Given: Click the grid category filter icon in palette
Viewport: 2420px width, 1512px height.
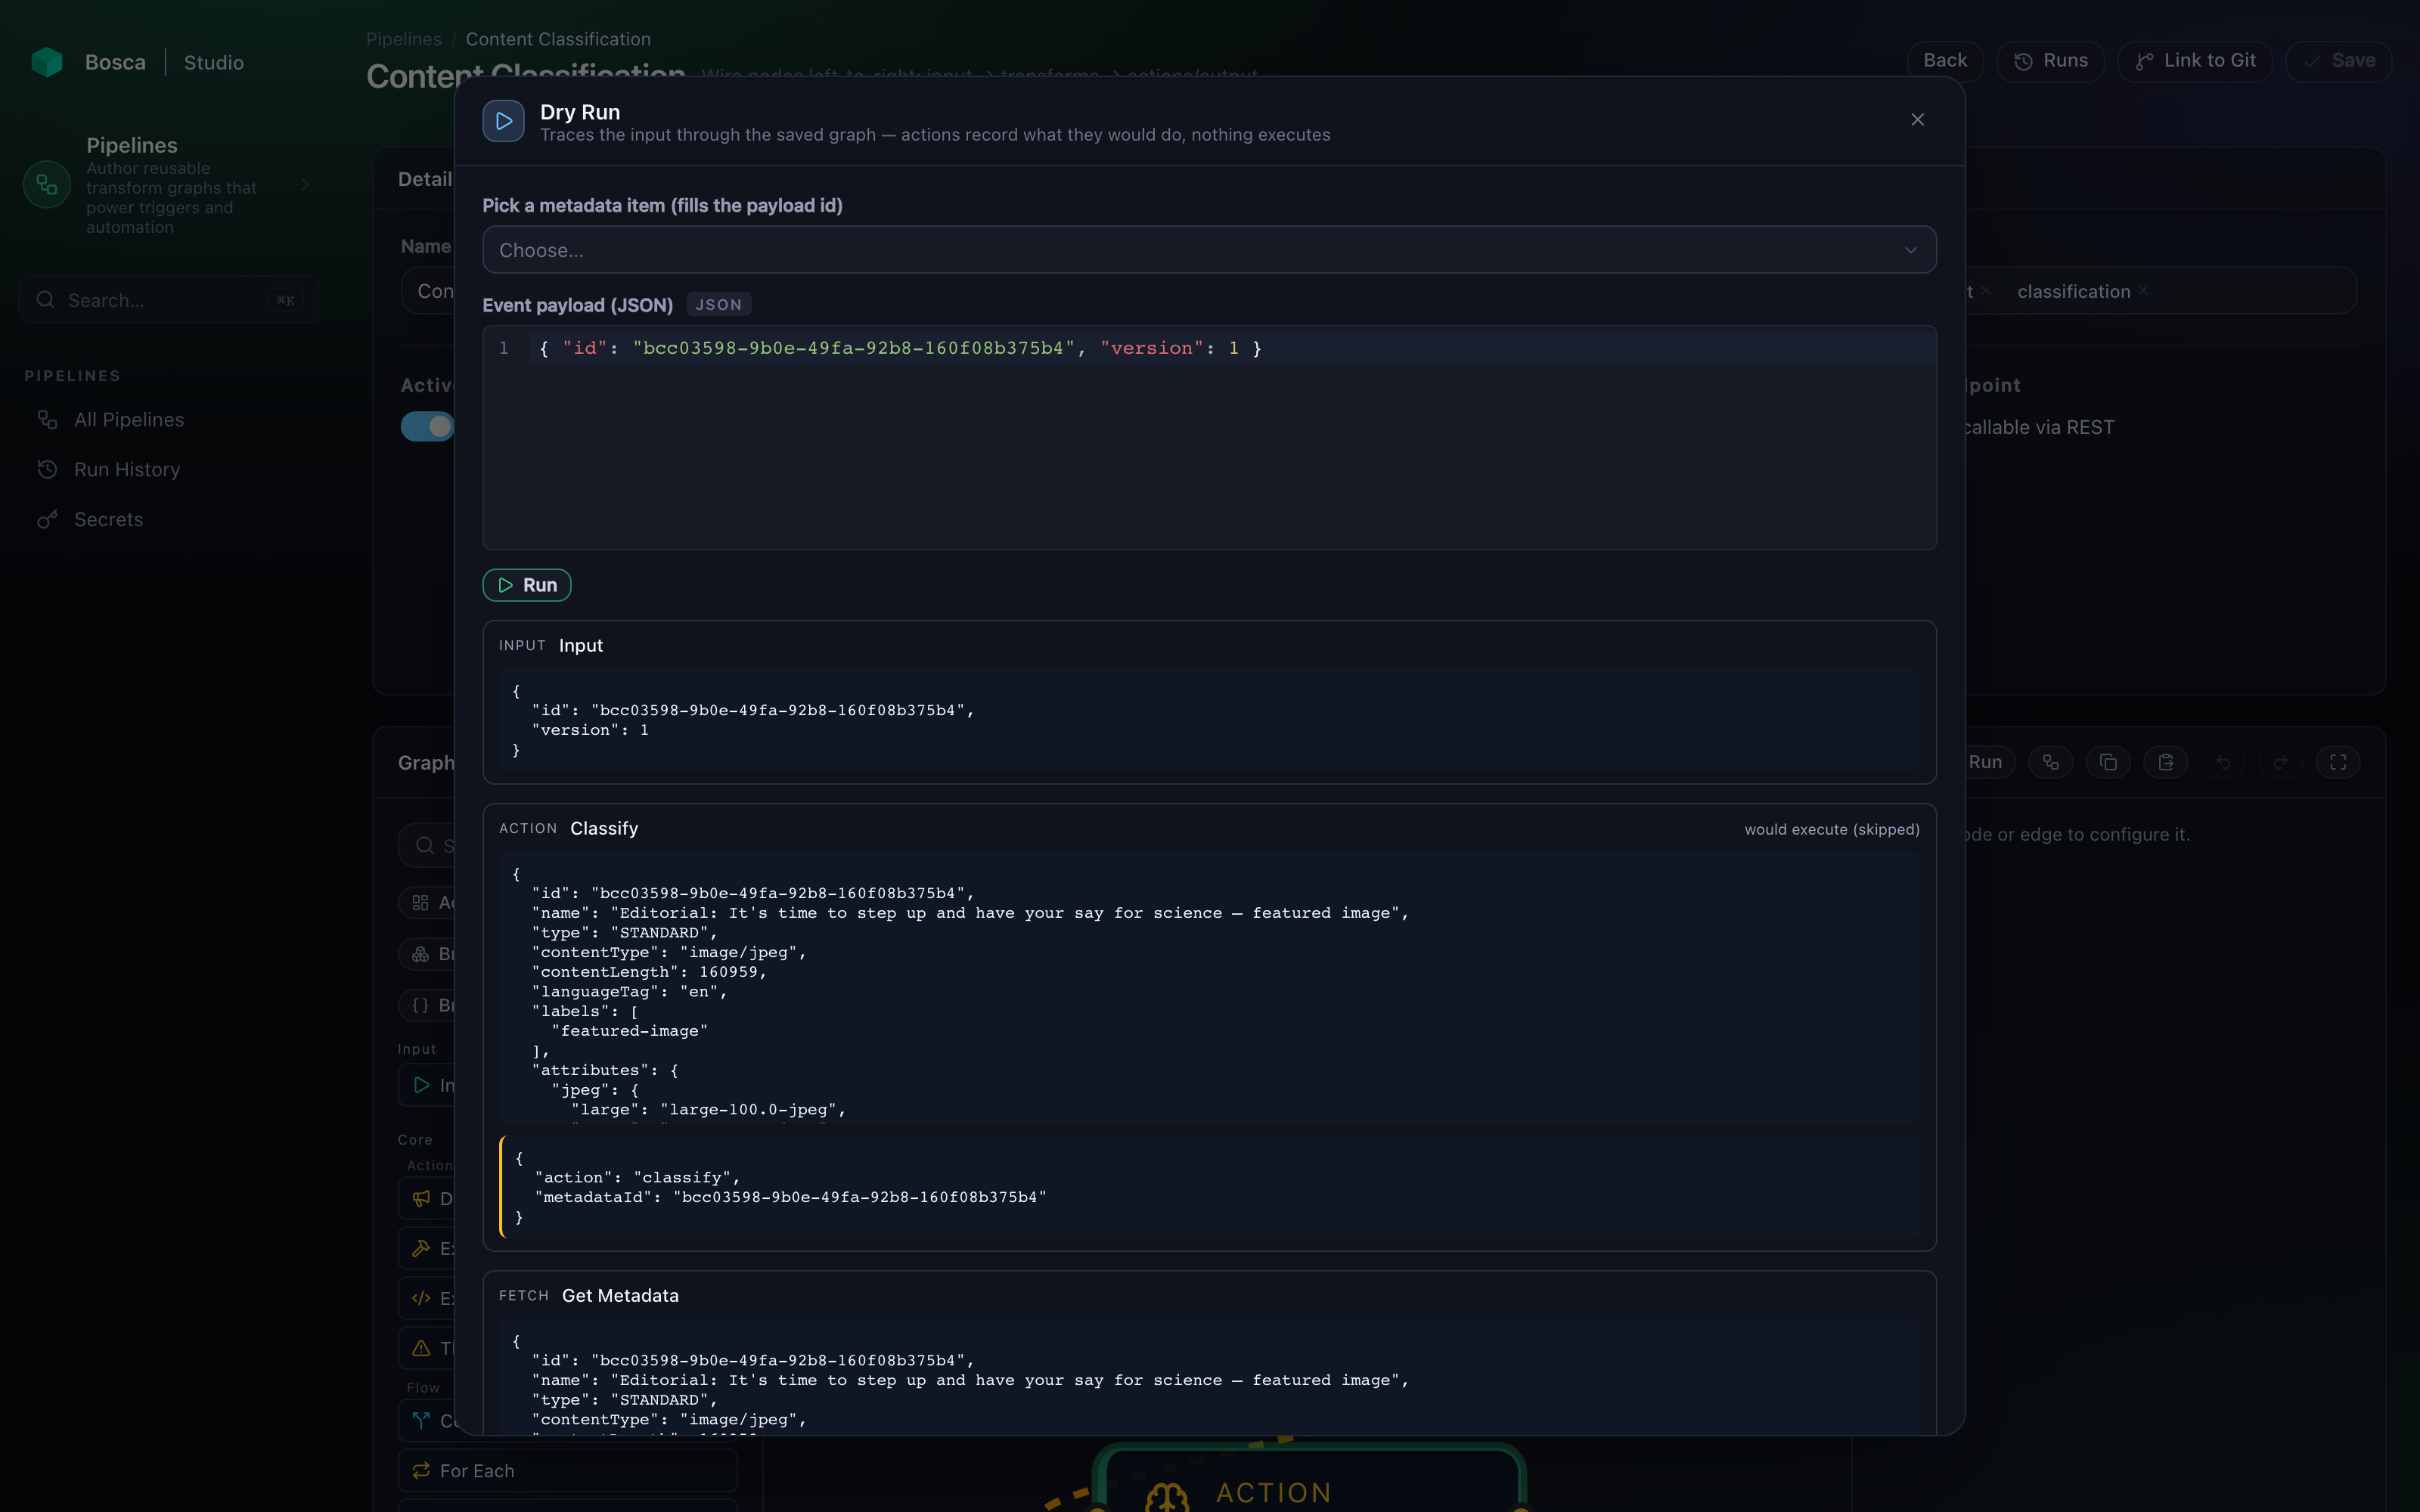Looking at the screenshot, I should click(420, 903).
